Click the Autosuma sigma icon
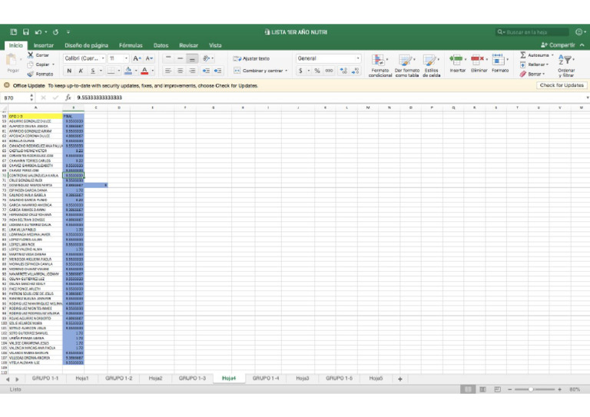This screenshot has height=417, width=590. pos(523,55)
